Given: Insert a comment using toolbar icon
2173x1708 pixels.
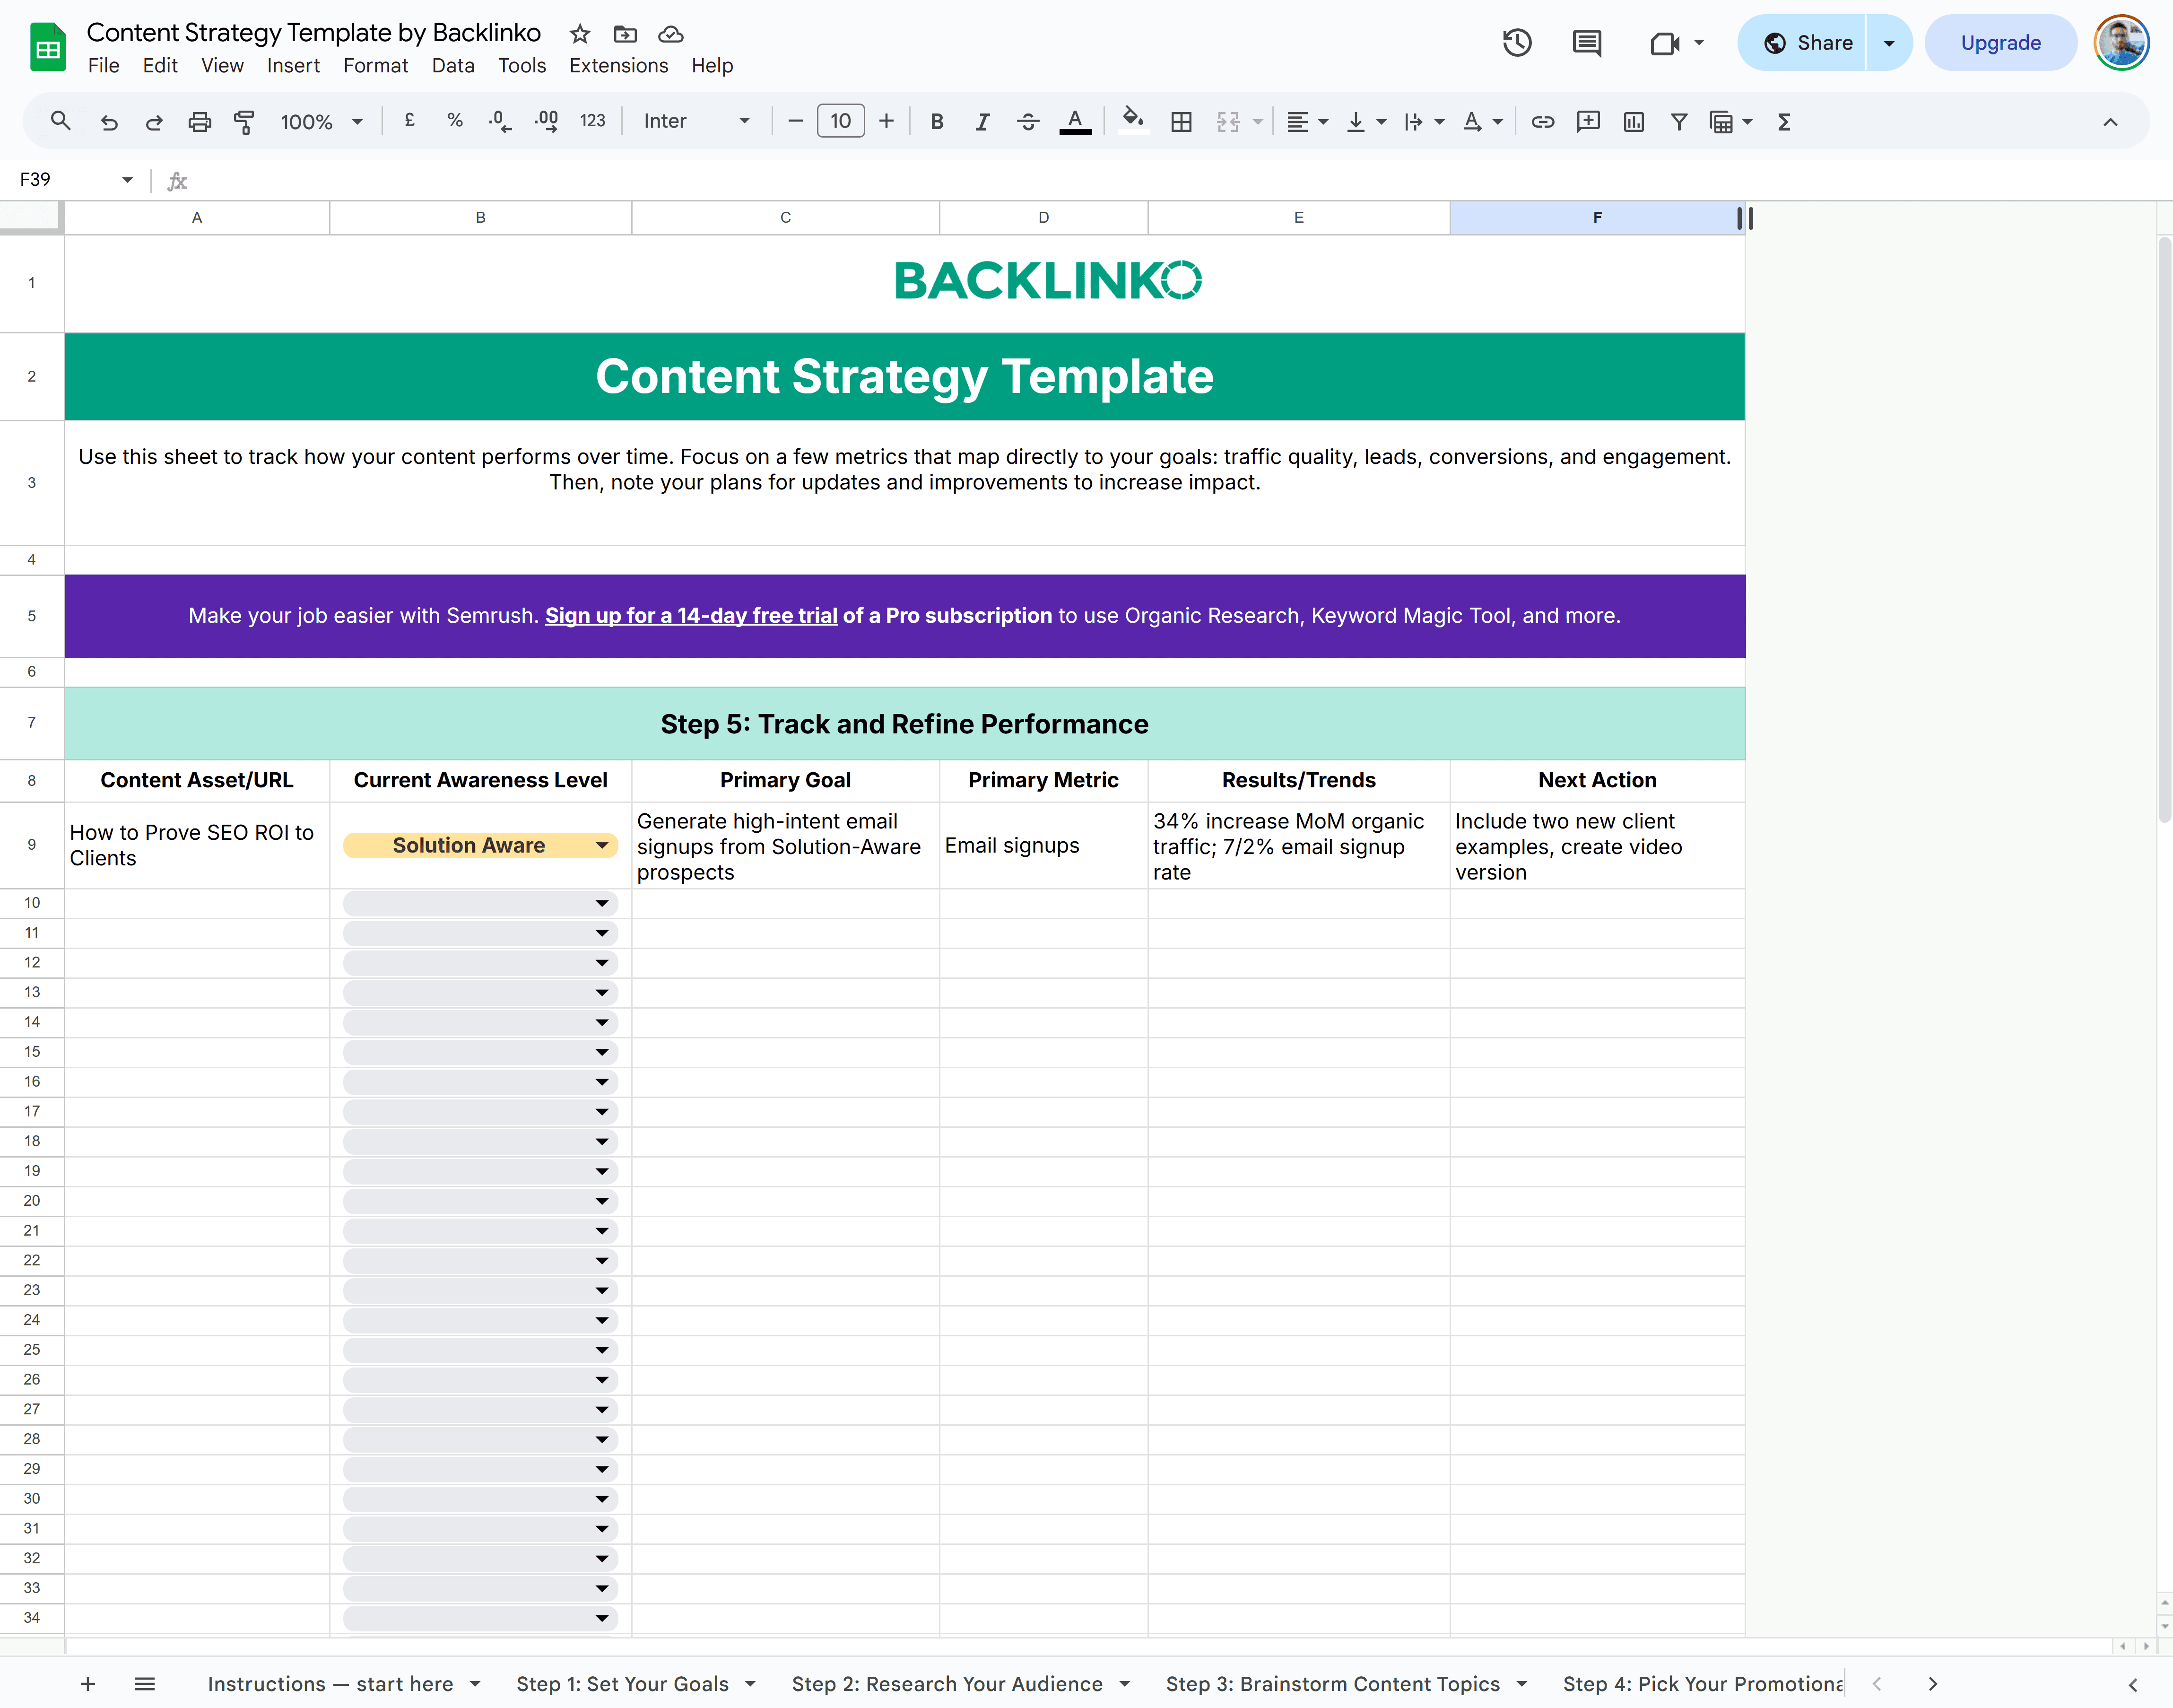Looking at the screenshot, I should [1588, 121].
